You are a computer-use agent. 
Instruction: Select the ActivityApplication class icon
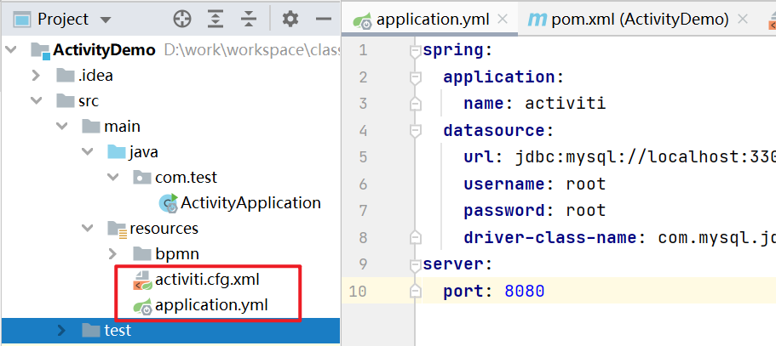[x=169, y=203]
